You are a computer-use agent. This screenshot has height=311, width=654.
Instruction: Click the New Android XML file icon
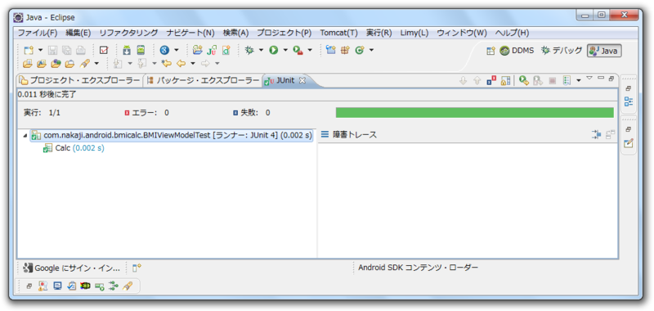226,50
